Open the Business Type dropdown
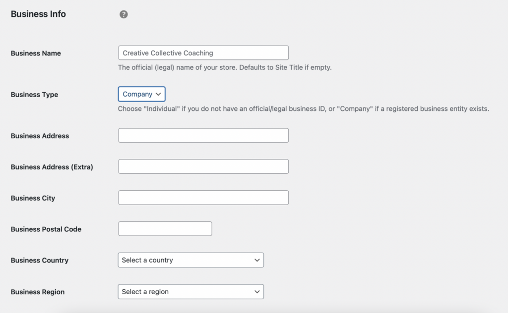508x313 pixels. tap(141, 94)
